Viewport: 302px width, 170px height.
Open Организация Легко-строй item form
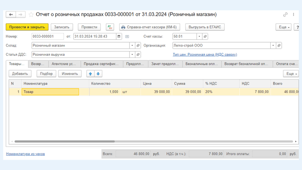[279, 46]
